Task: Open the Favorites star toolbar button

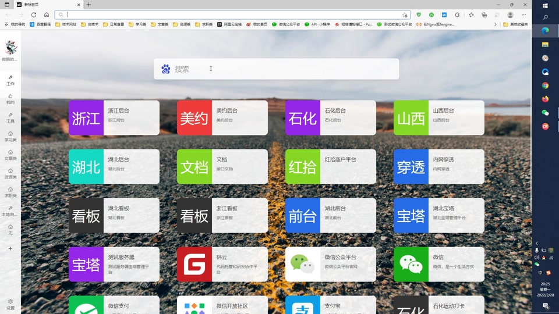Action: (471, 15)
